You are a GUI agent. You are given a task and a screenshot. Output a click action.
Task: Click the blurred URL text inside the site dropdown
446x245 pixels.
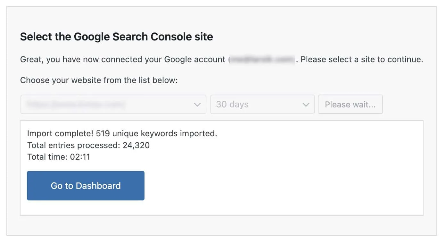(x=76, y=104)
